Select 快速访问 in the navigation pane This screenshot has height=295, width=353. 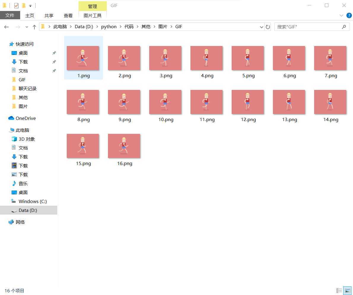click(x=25, y=44)
